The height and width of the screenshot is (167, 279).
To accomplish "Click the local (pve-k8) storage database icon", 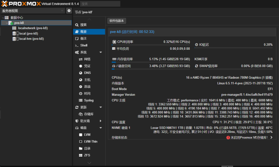I will pos(14,33).
